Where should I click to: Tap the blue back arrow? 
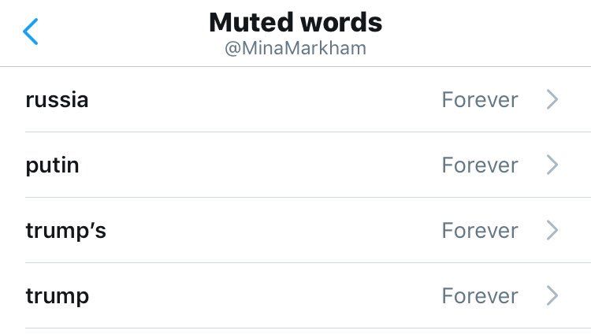coord(30,32)
